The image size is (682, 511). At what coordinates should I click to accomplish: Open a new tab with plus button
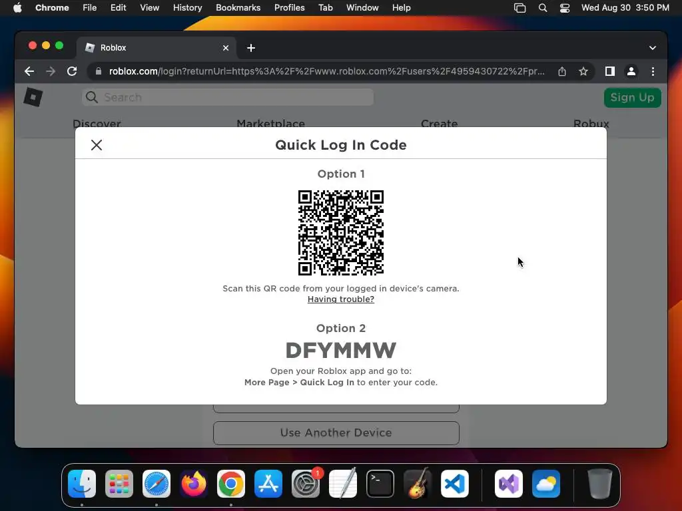click(x=251, y=48)
